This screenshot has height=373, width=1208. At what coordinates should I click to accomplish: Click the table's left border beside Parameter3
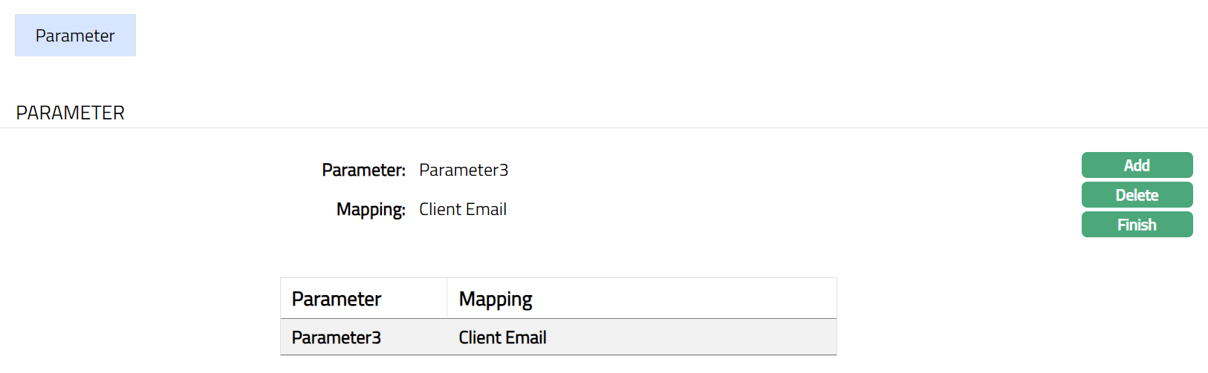point(281,337)
